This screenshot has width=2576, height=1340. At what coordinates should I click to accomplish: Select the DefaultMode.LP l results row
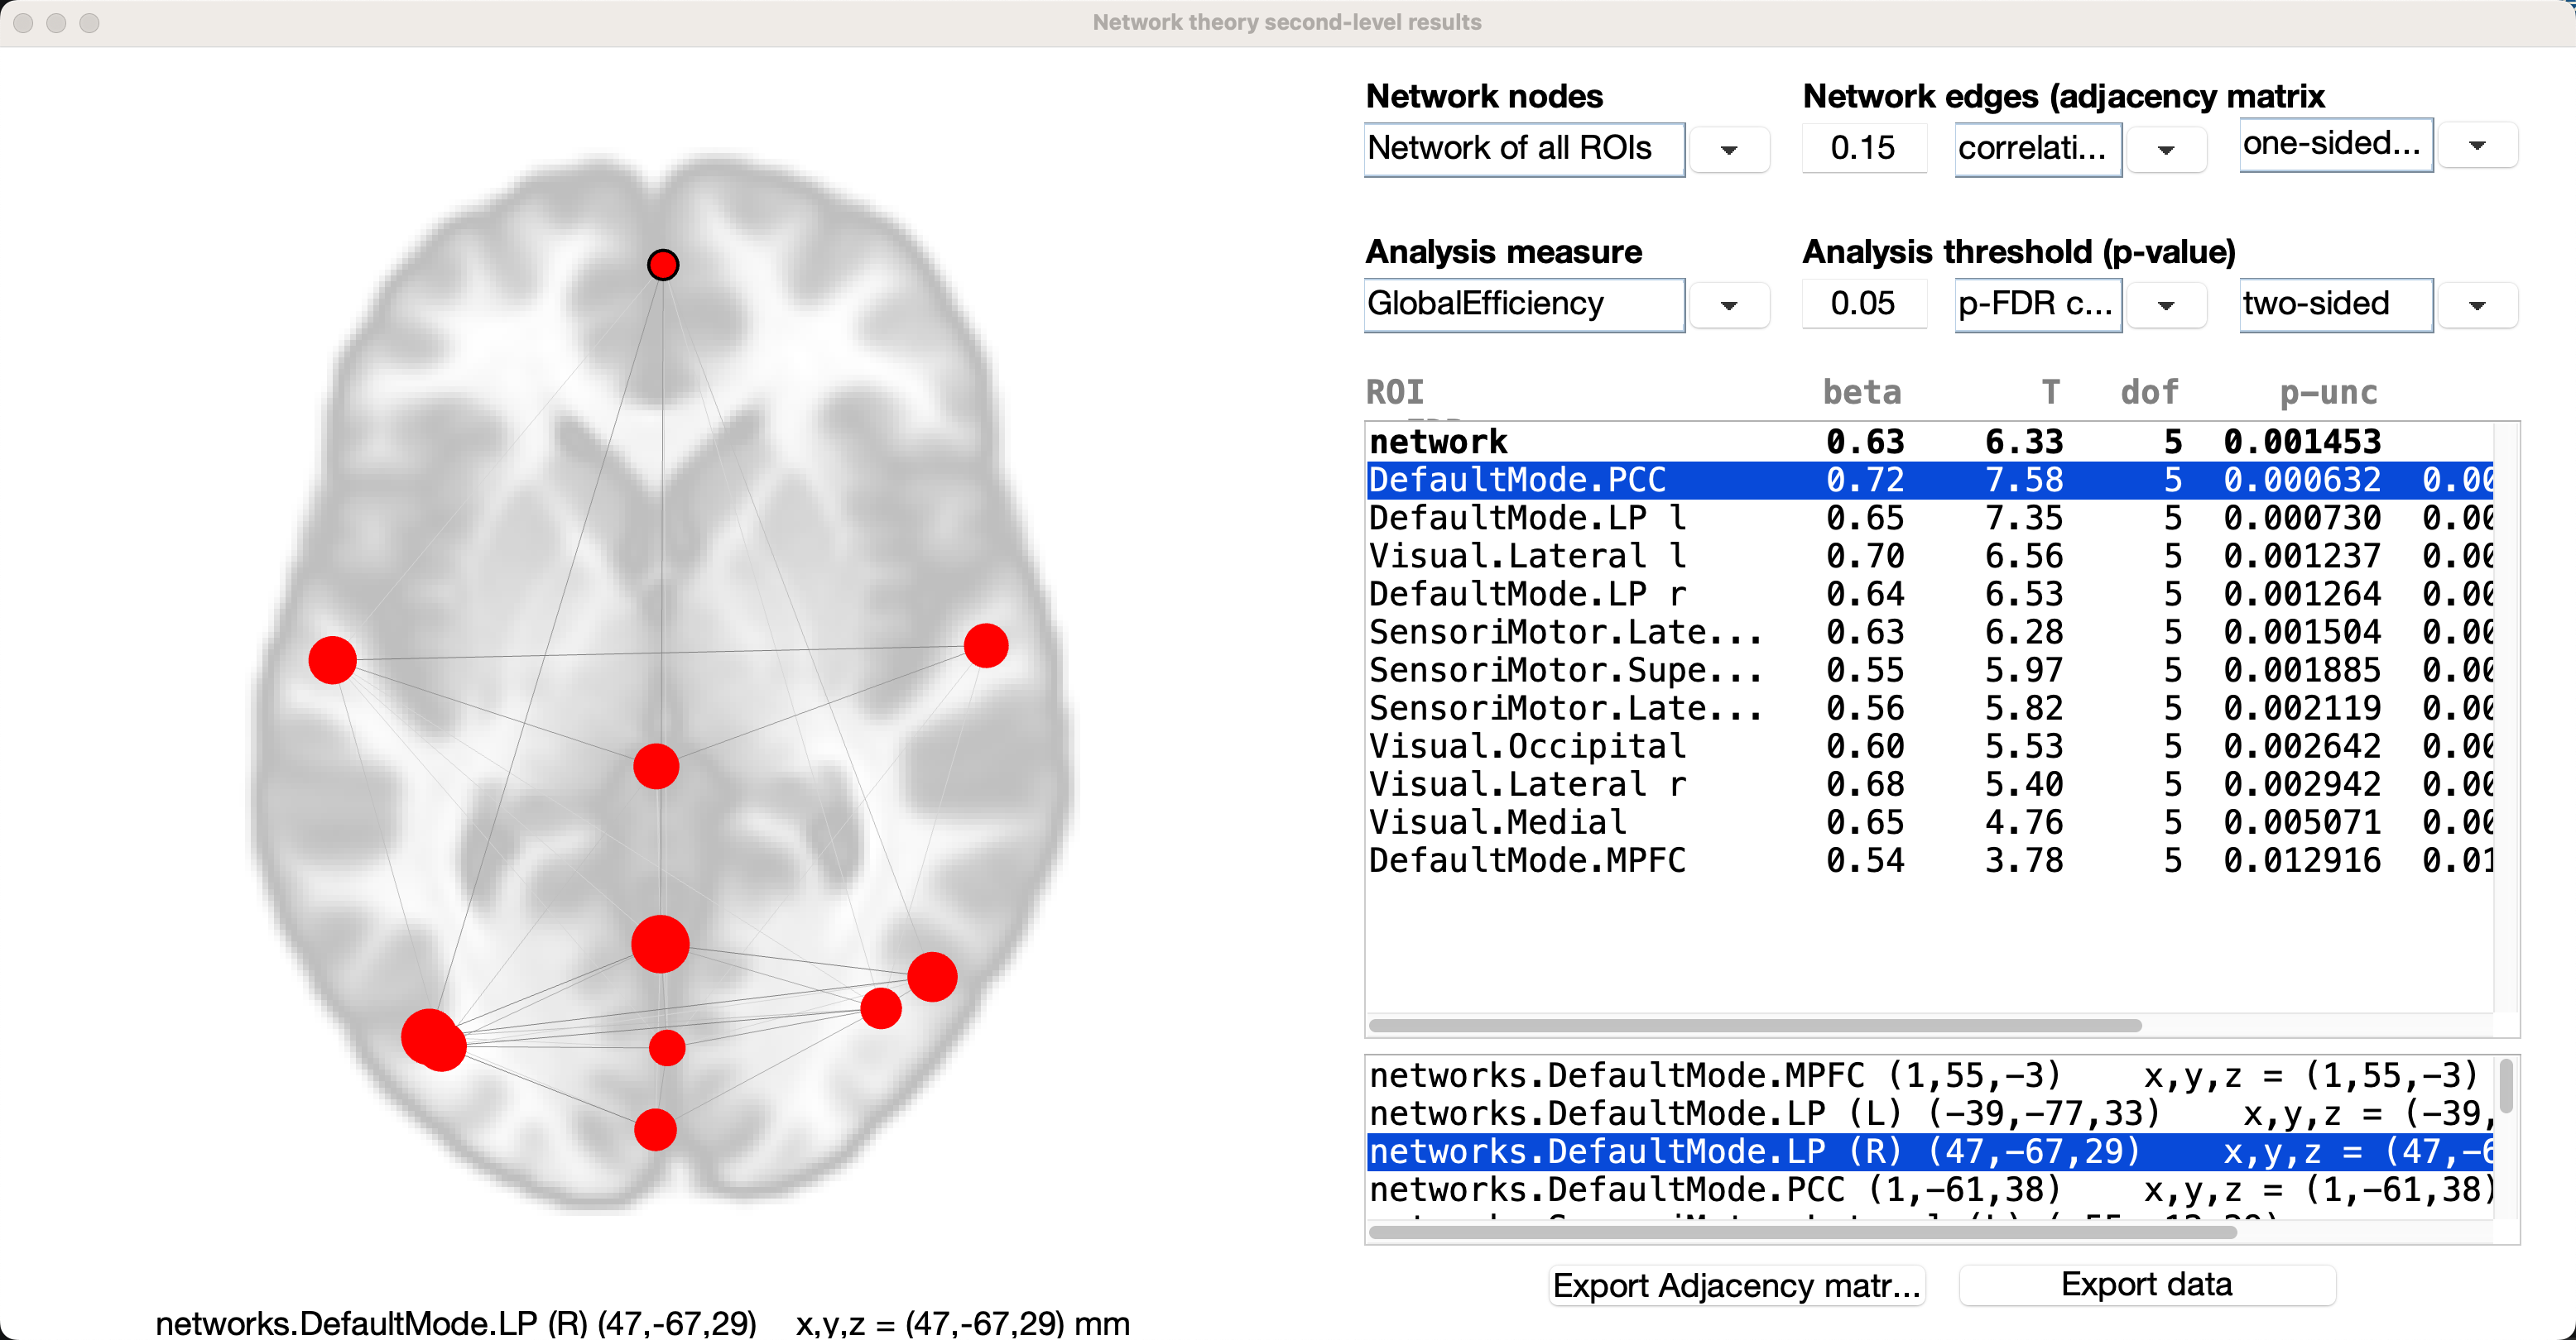tap(1930, 518)
